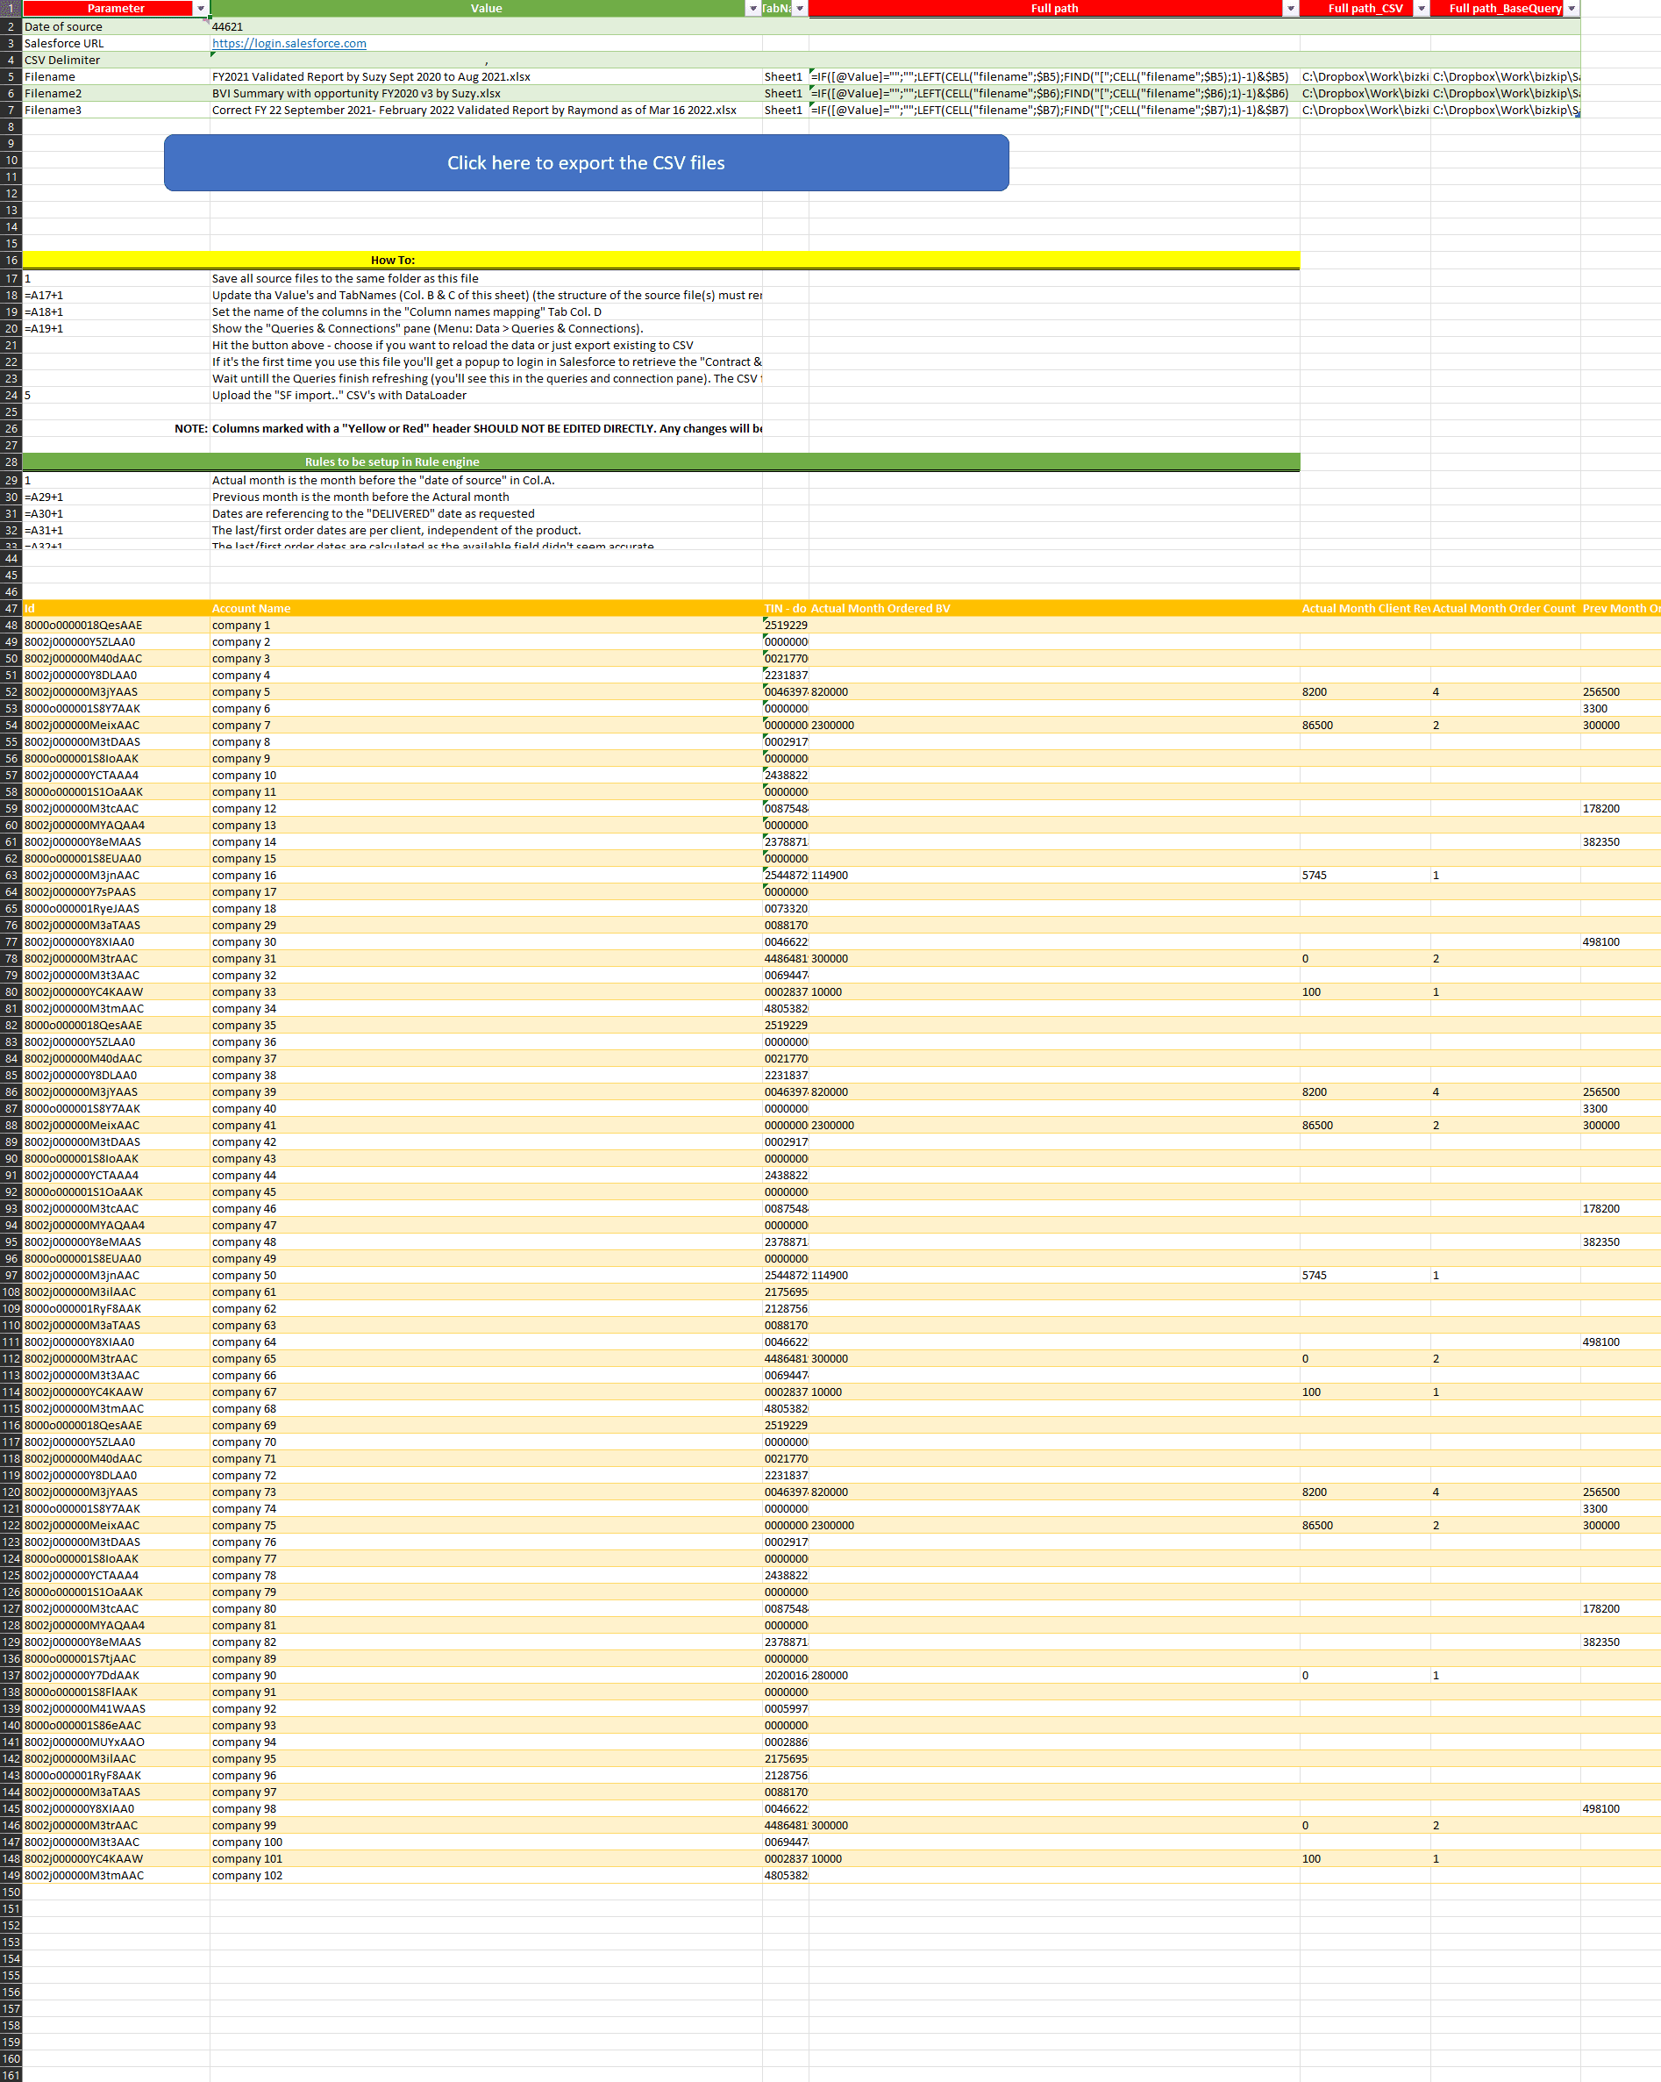Image resolution: width=1661 pixels, height=2082 pixels.
Task: Select TIN 4805382 in company 102 row
Action: click(785, 1875)
